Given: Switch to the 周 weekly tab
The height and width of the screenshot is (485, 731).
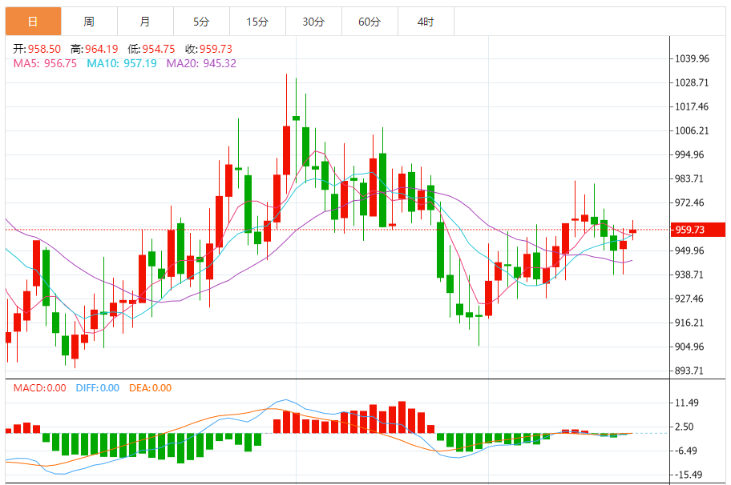Looking at the screenshot, I should click(89, 22).
